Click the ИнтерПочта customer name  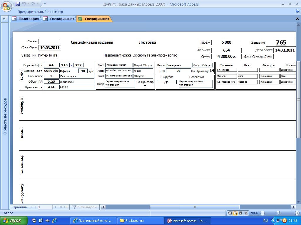tap(47, 55)
